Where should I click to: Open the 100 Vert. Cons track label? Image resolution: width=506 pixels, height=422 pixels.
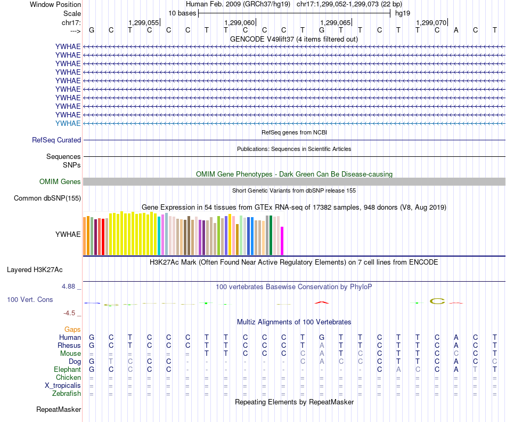tap(30, 299)
